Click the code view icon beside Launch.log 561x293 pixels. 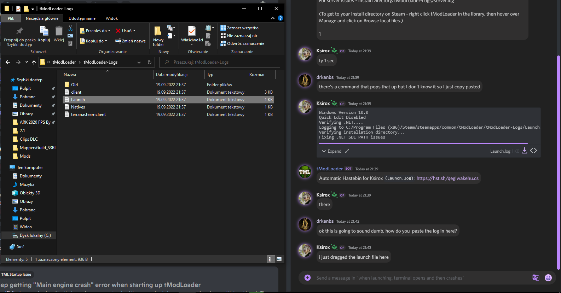pos(533,151)
